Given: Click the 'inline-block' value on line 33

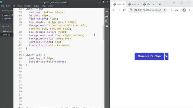Looking at the screenshot, I should click(53, 12).
